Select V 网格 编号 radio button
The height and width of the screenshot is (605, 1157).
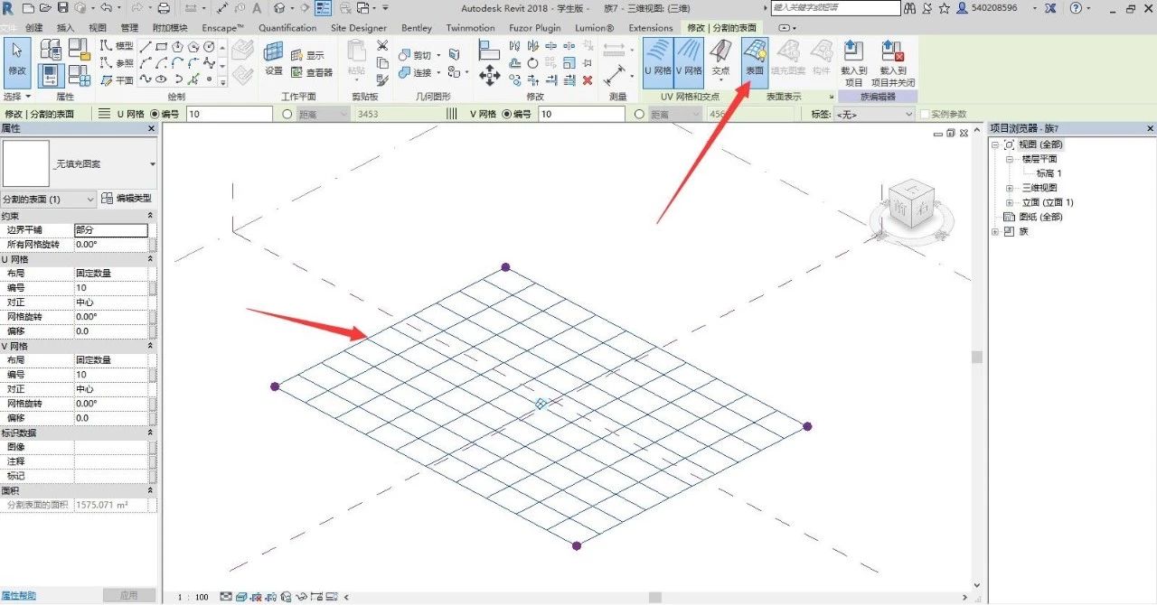pos(505,114)
